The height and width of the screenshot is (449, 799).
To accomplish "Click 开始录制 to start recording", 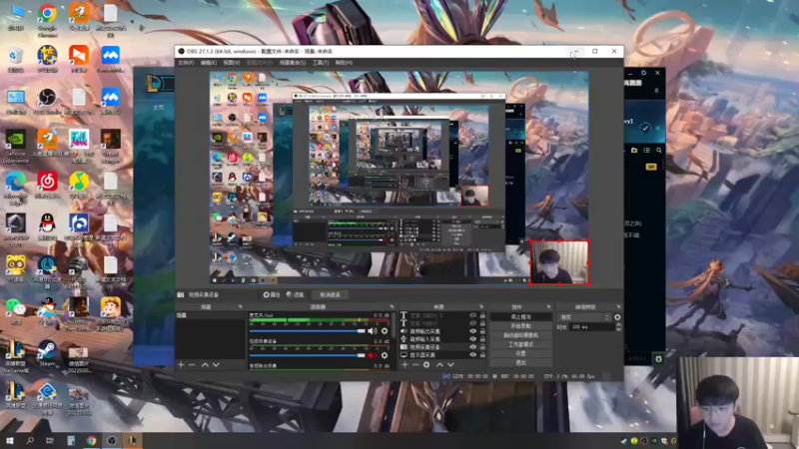I will point(520,326).
